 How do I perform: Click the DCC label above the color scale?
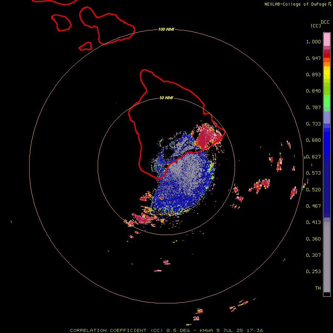point(325,22)
